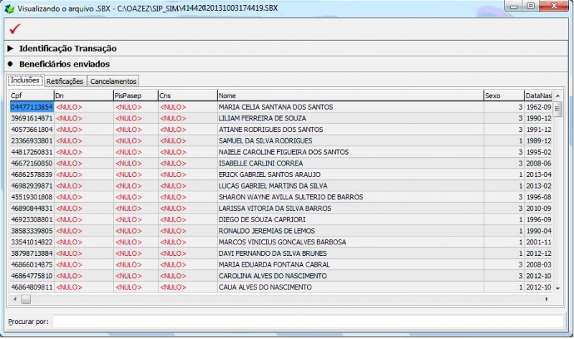The image size is (574, 339).
Task: Click the Procurar por search field
Action: point(308,322)
